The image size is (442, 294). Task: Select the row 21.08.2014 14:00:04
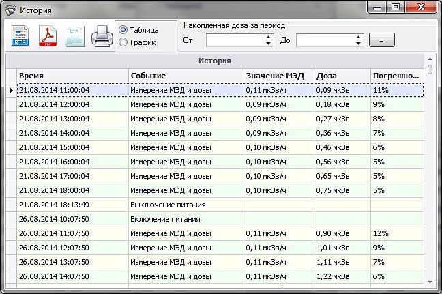(x=220, y=133)
